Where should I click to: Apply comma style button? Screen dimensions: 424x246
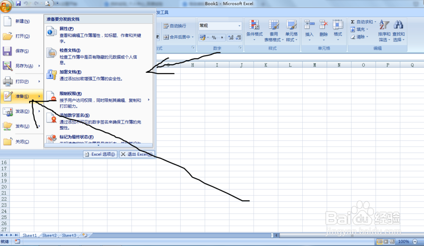pyautogui.click(x=222, y=38)
